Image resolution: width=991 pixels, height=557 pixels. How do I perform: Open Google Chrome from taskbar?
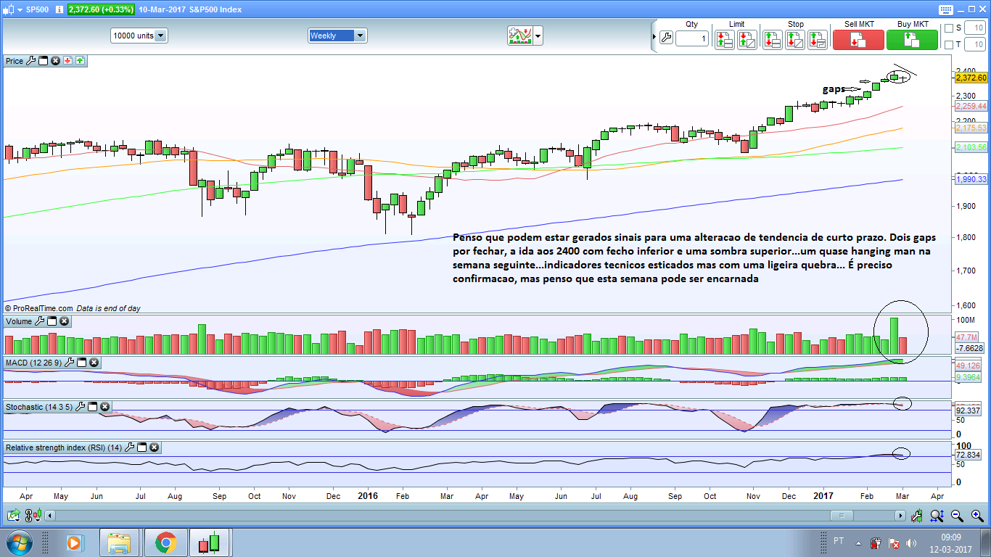[165, 542]
